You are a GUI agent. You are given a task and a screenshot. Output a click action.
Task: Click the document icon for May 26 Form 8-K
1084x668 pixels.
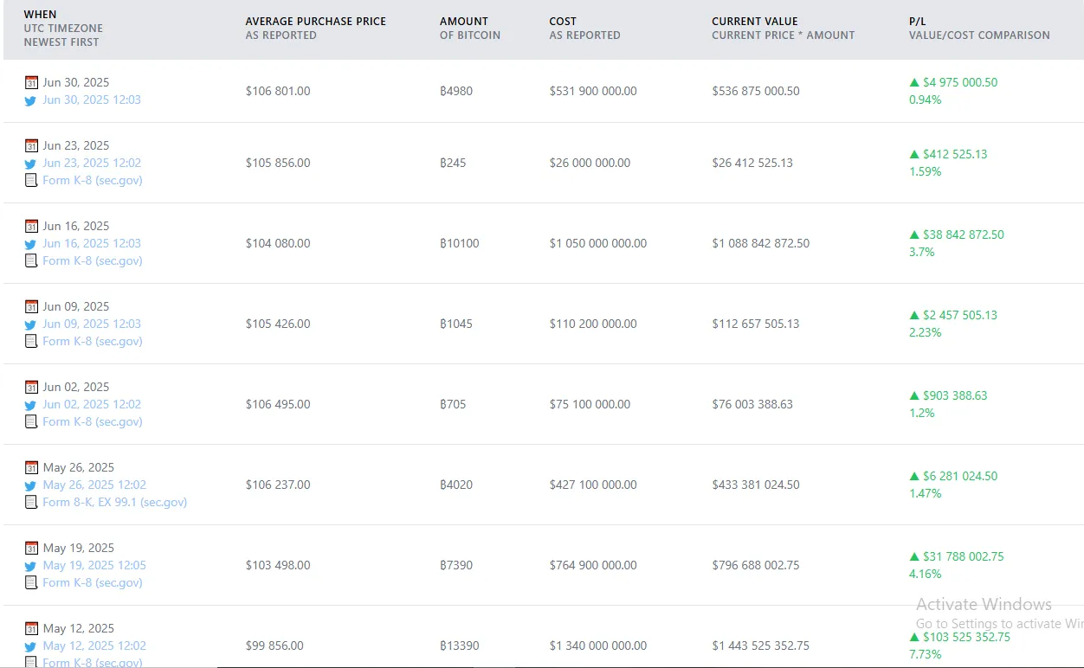click(31, 502)
